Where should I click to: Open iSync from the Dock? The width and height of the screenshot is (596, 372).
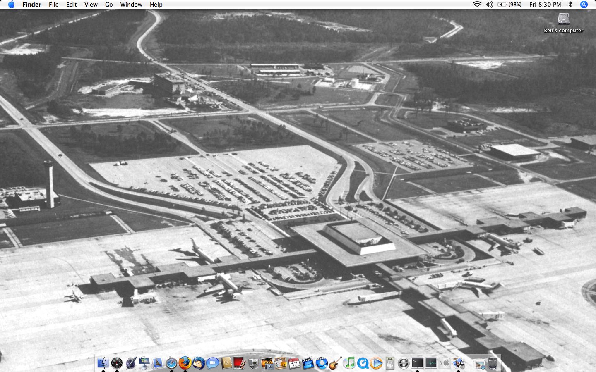(404, 363)
